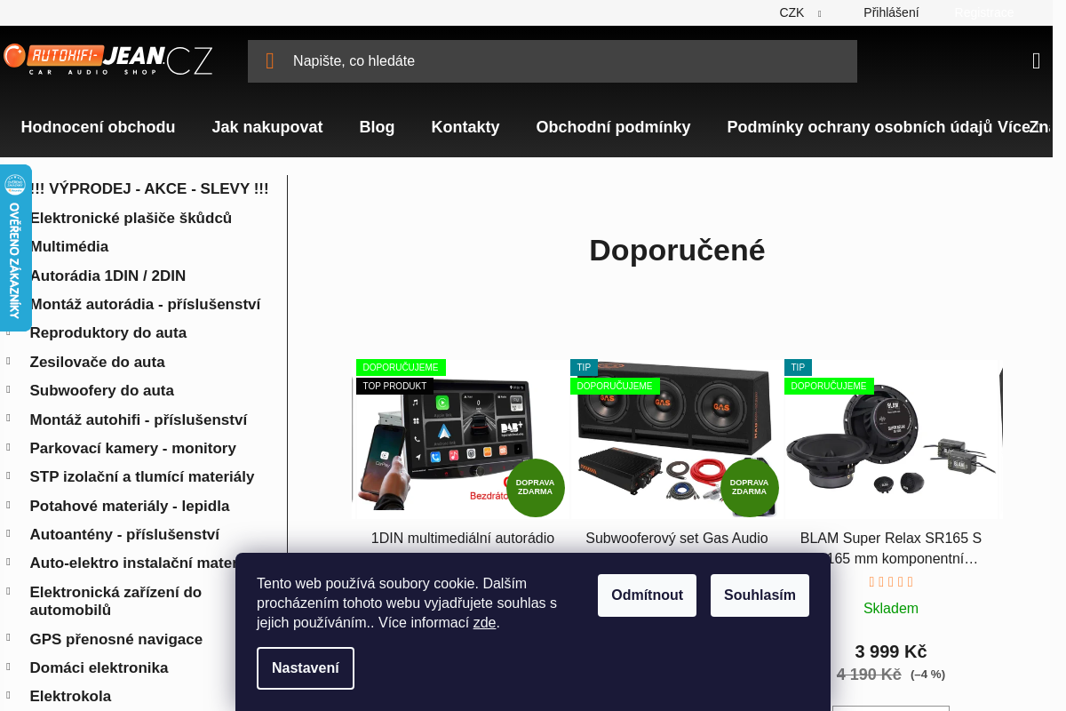Screen dimensions: 1066x711
Task: Click the Přihlášení link
Action: (891, 12)
